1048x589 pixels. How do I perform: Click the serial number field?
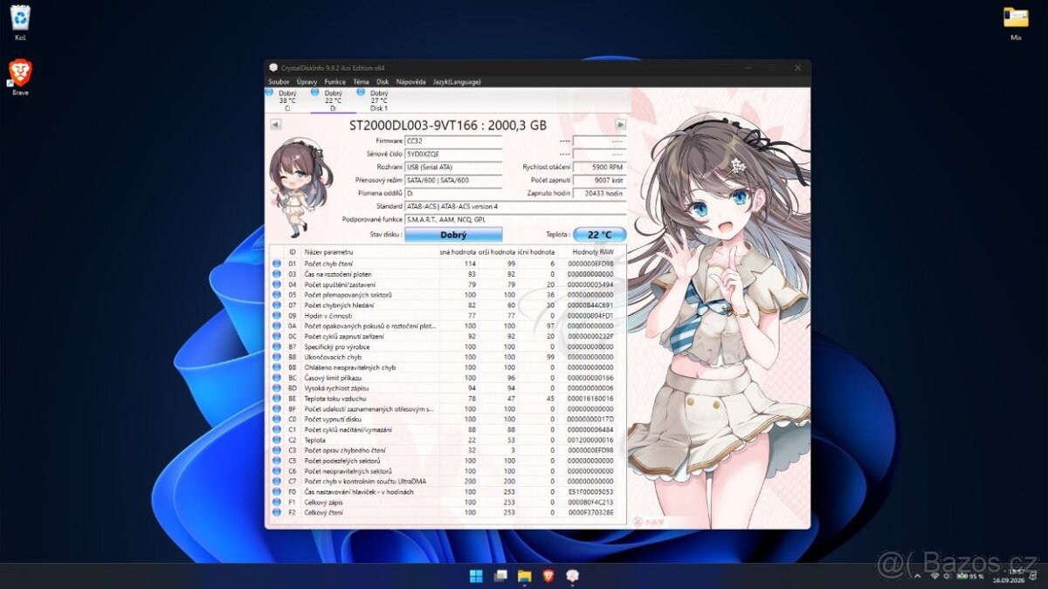tap(453, 154)
